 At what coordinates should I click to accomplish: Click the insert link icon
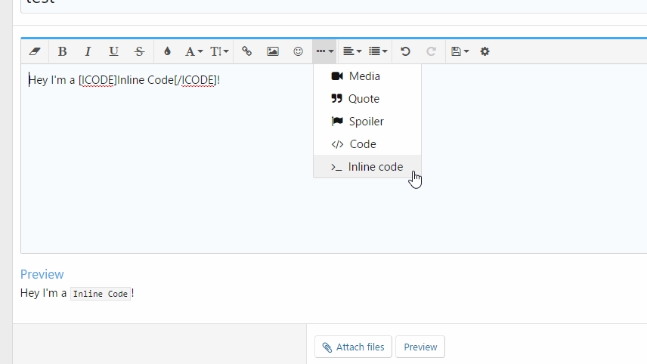[x=247, y=51]
